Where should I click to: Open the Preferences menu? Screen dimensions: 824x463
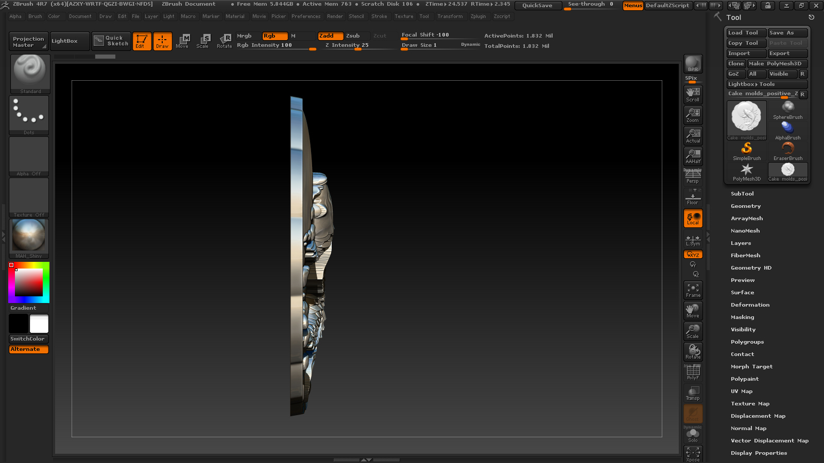click(306, 16)
